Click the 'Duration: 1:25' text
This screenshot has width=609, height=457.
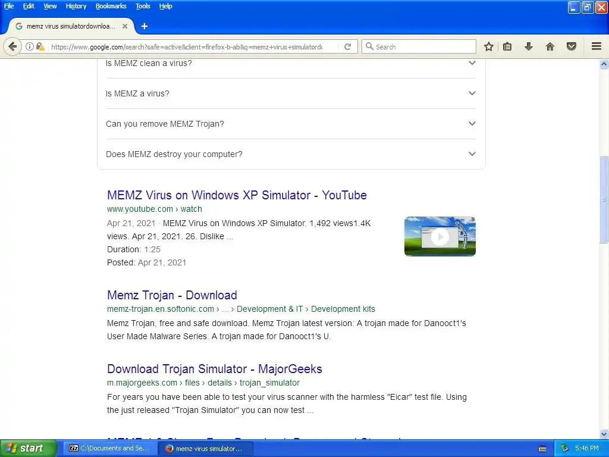pos(134,249)
